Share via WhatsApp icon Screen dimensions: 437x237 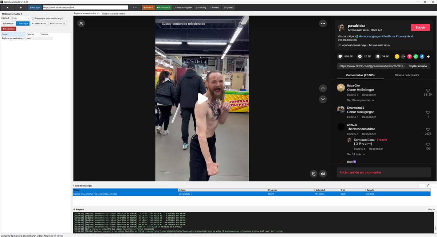416,56
